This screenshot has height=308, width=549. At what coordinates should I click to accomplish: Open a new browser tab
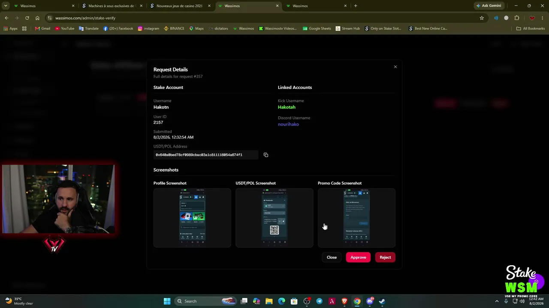coord(356,6)
